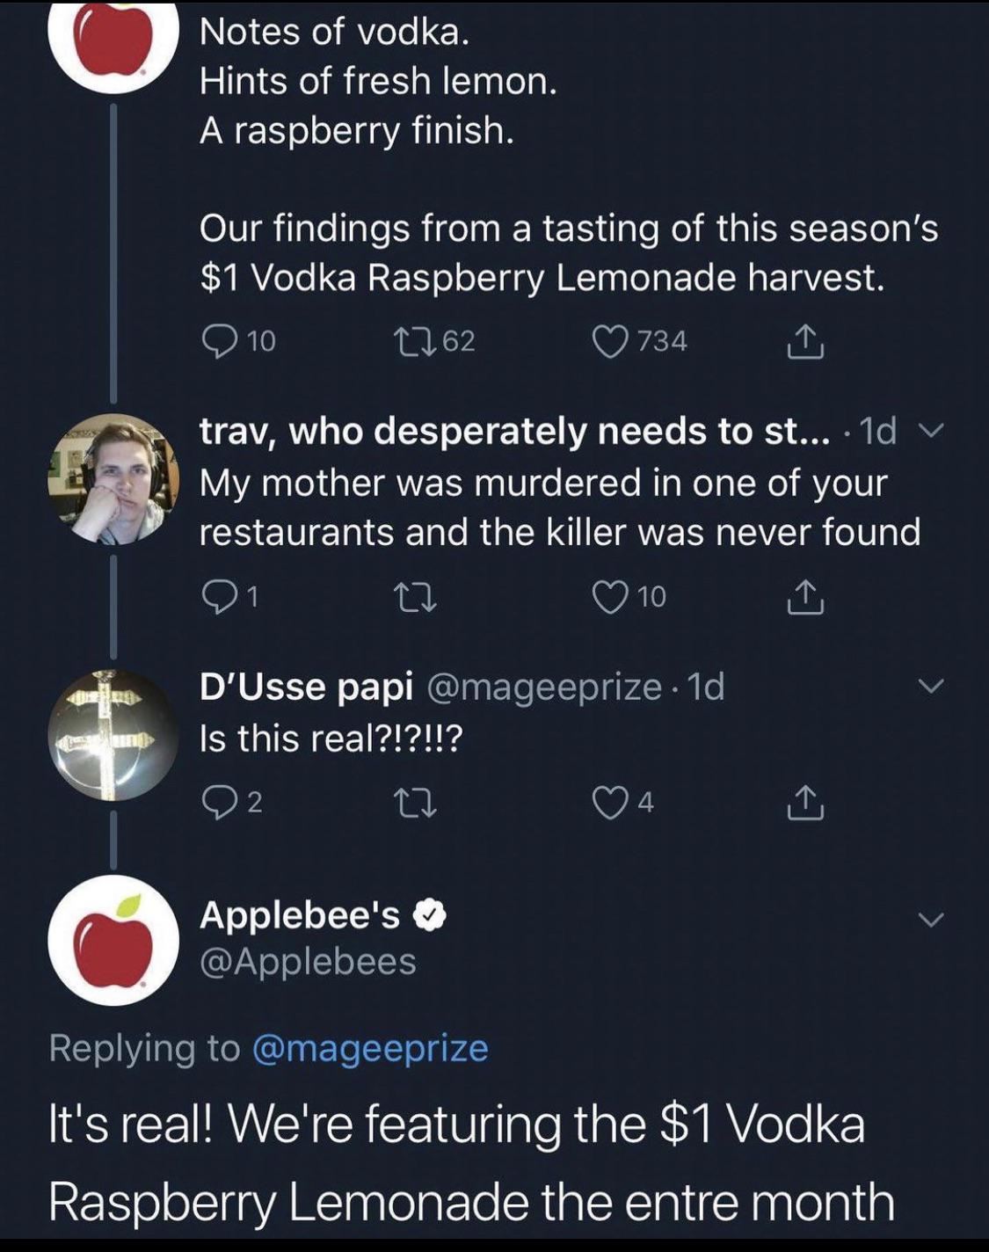This screenshot has width=989, height=1252.
Task: View D'Usse papi's avatar
Action: tap(113, 735)
